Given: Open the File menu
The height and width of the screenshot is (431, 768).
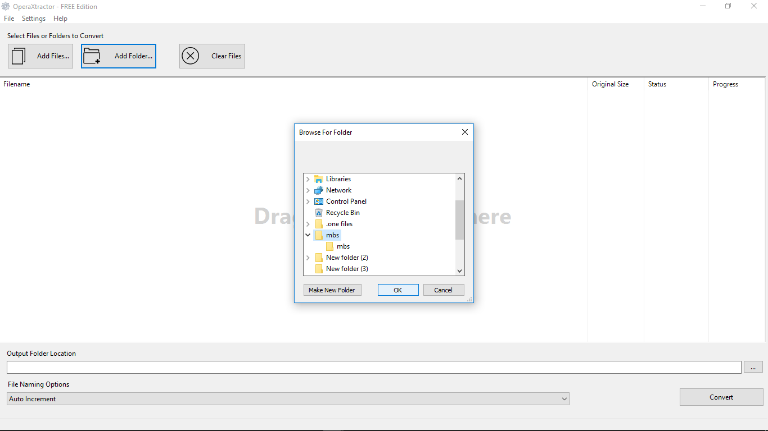Looking at the screenshot, I should click(9, 19).
